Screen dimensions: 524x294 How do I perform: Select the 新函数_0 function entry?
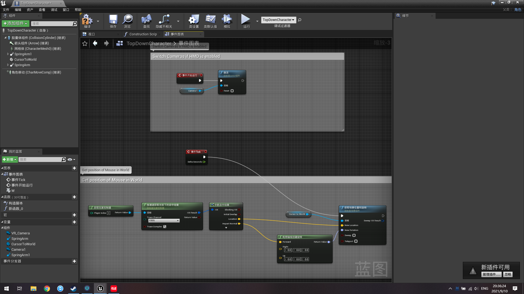click(x=16, y=209)
